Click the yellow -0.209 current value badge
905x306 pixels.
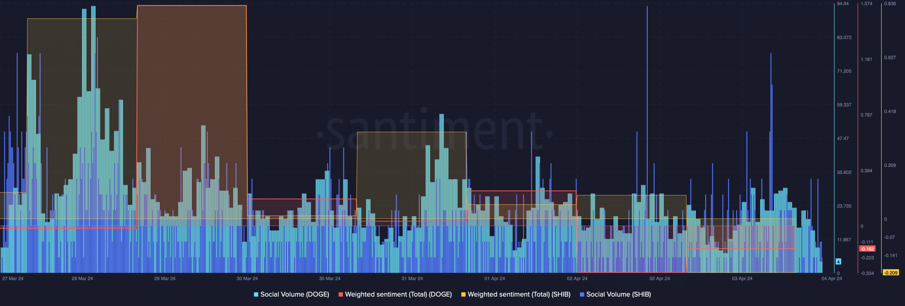[891, 272]
